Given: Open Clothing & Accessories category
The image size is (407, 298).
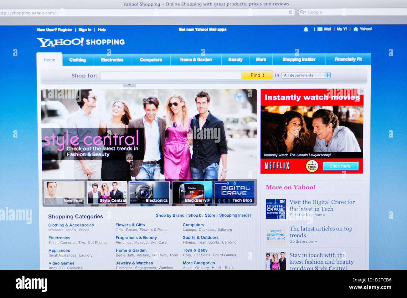Looking at the screenshot, I should [71, 225].
